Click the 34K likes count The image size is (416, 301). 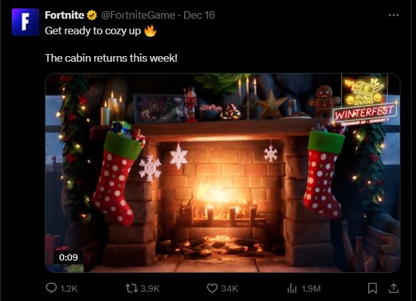pos(230,289)
